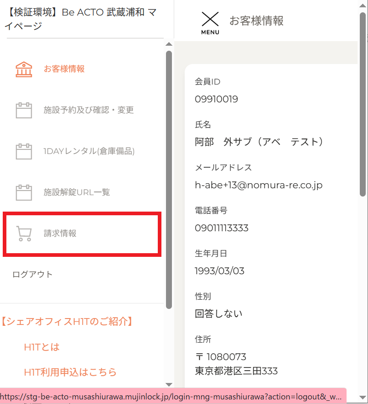The width and height of the screenshot is (368, 404).
Task: Open the 請求情報 menu text label
Action: click(60, 234)
